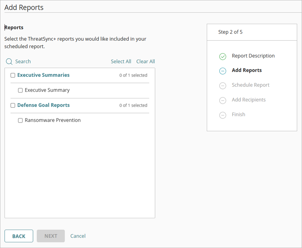
Task: Select the Add Recipients step
Action: point(248,100)
